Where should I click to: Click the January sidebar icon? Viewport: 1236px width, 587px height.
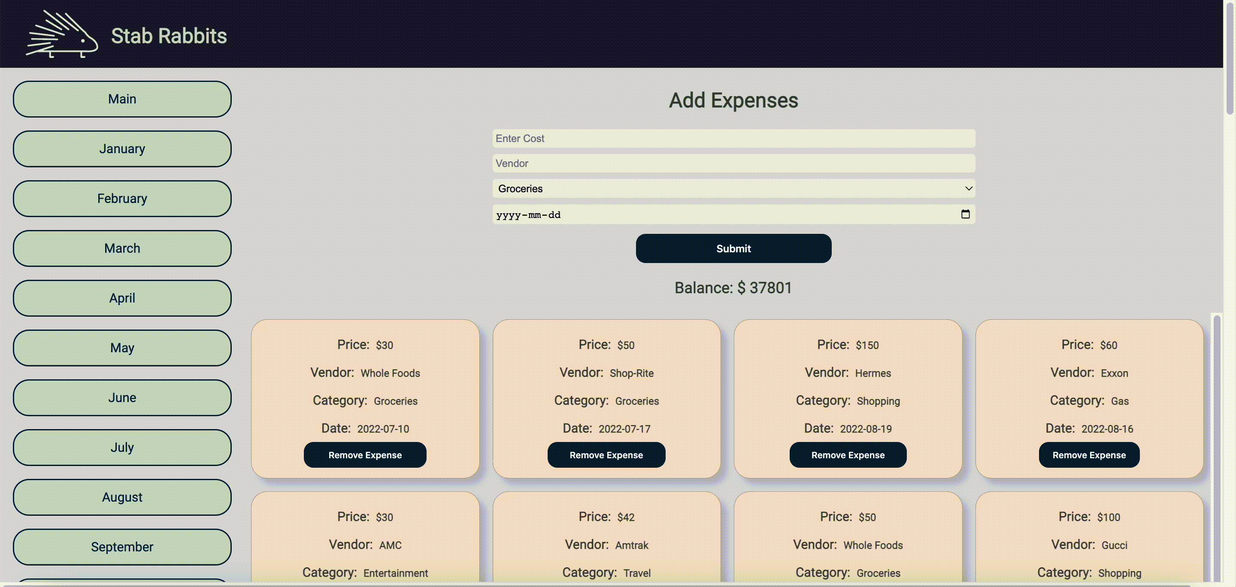click(x=122, y=148)
